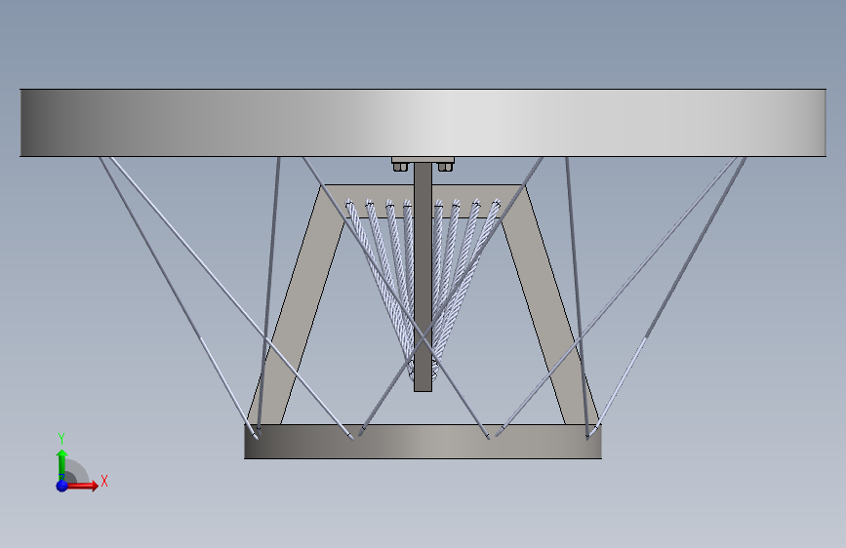Select the large top plate of the model
The height and width of the screenshot is (548, 846).
tap(423, 123)
